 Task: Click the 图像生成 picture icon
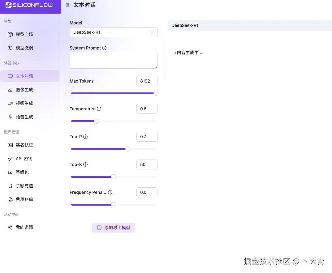pos(10,90)
